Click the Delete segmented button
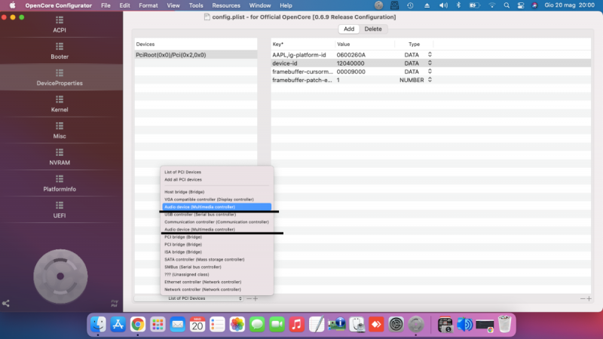The height and width of the screenshot is (339, 603). [x=373, y=29]
